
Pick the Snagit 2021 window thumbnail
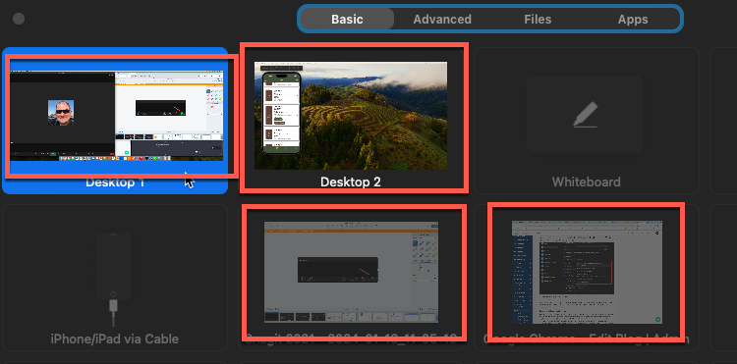[351, 272]
